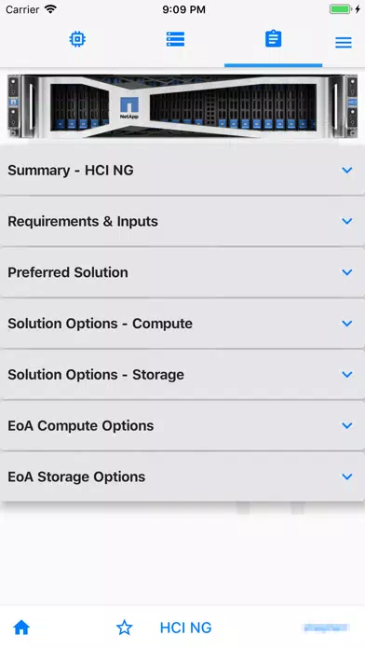Expand Preferred Solution chevron

[x=347, y=272]
